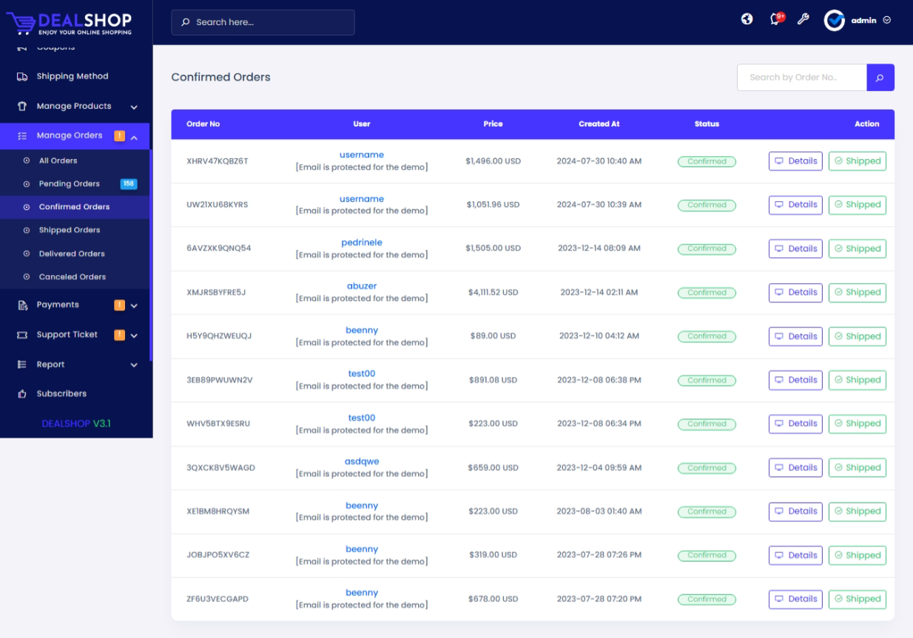This screenshot has height=638, width=913.
Task: Click the DealShop cart logo
Action: pyautogui.click(x=21, y=23)
